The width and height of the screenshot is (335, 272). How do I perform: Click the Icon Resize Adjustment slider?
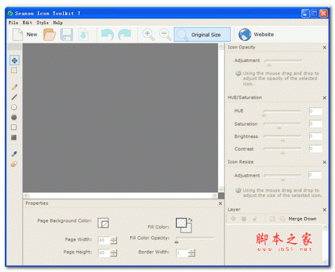(283, 177)
